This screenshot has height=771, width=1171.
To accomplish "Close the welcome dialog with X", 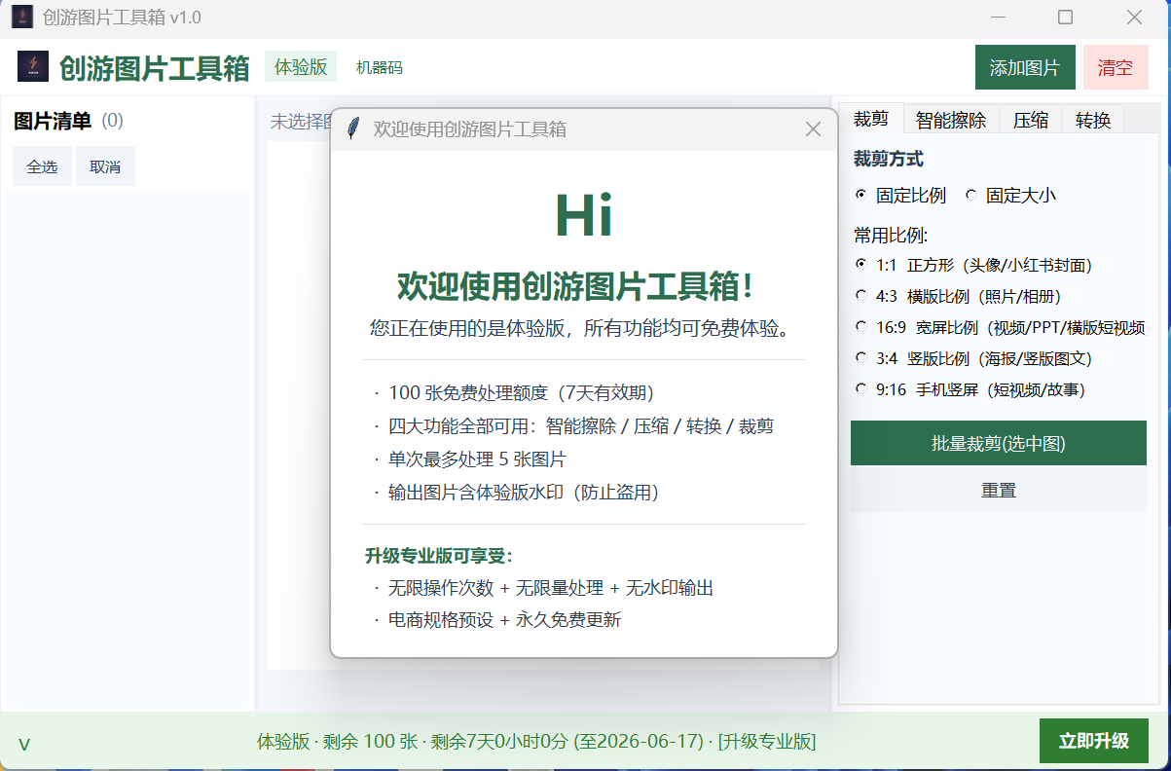I will point(814,128).
